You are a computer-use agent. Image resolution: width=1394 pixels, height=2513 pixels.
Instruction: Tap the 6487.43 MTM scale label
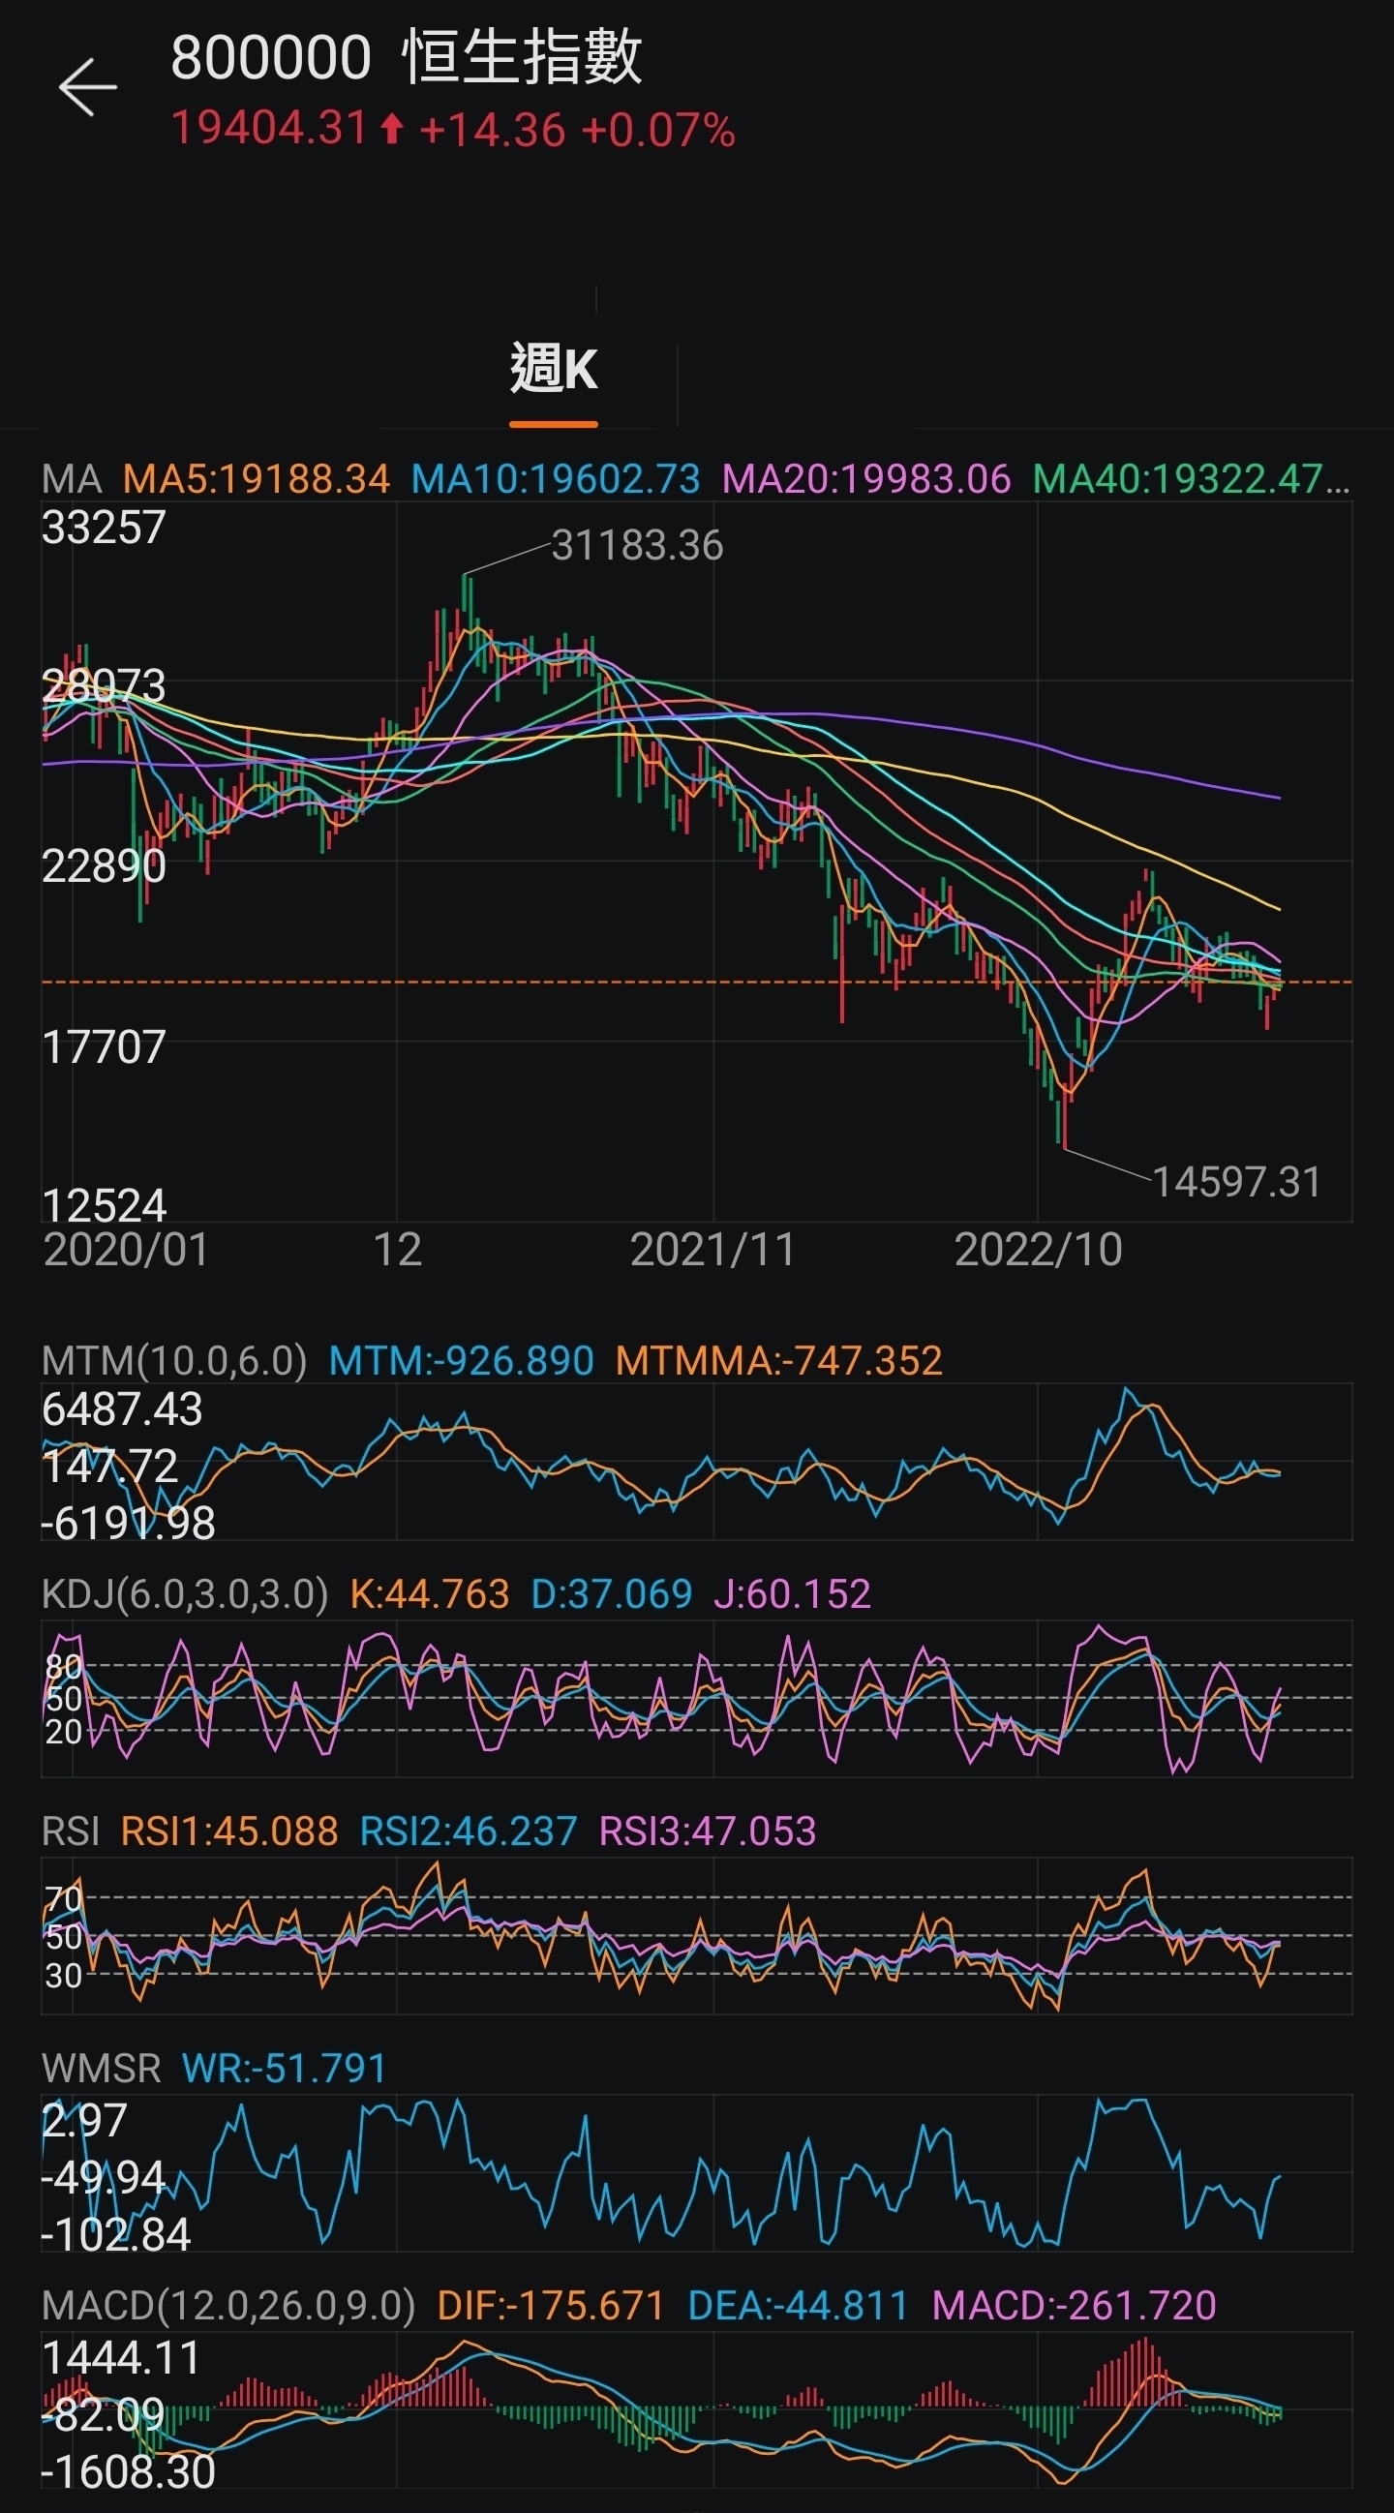pyautogui.click(x=123, y=1409)
